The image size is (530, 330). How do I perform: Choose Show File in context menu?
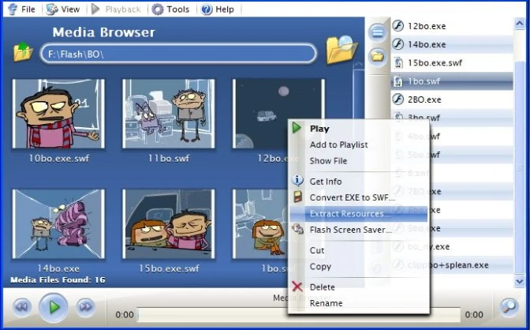pos(359,161)
